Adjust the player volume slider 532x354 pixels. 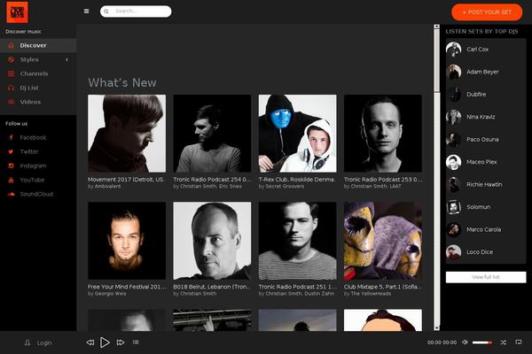[482, 342]
